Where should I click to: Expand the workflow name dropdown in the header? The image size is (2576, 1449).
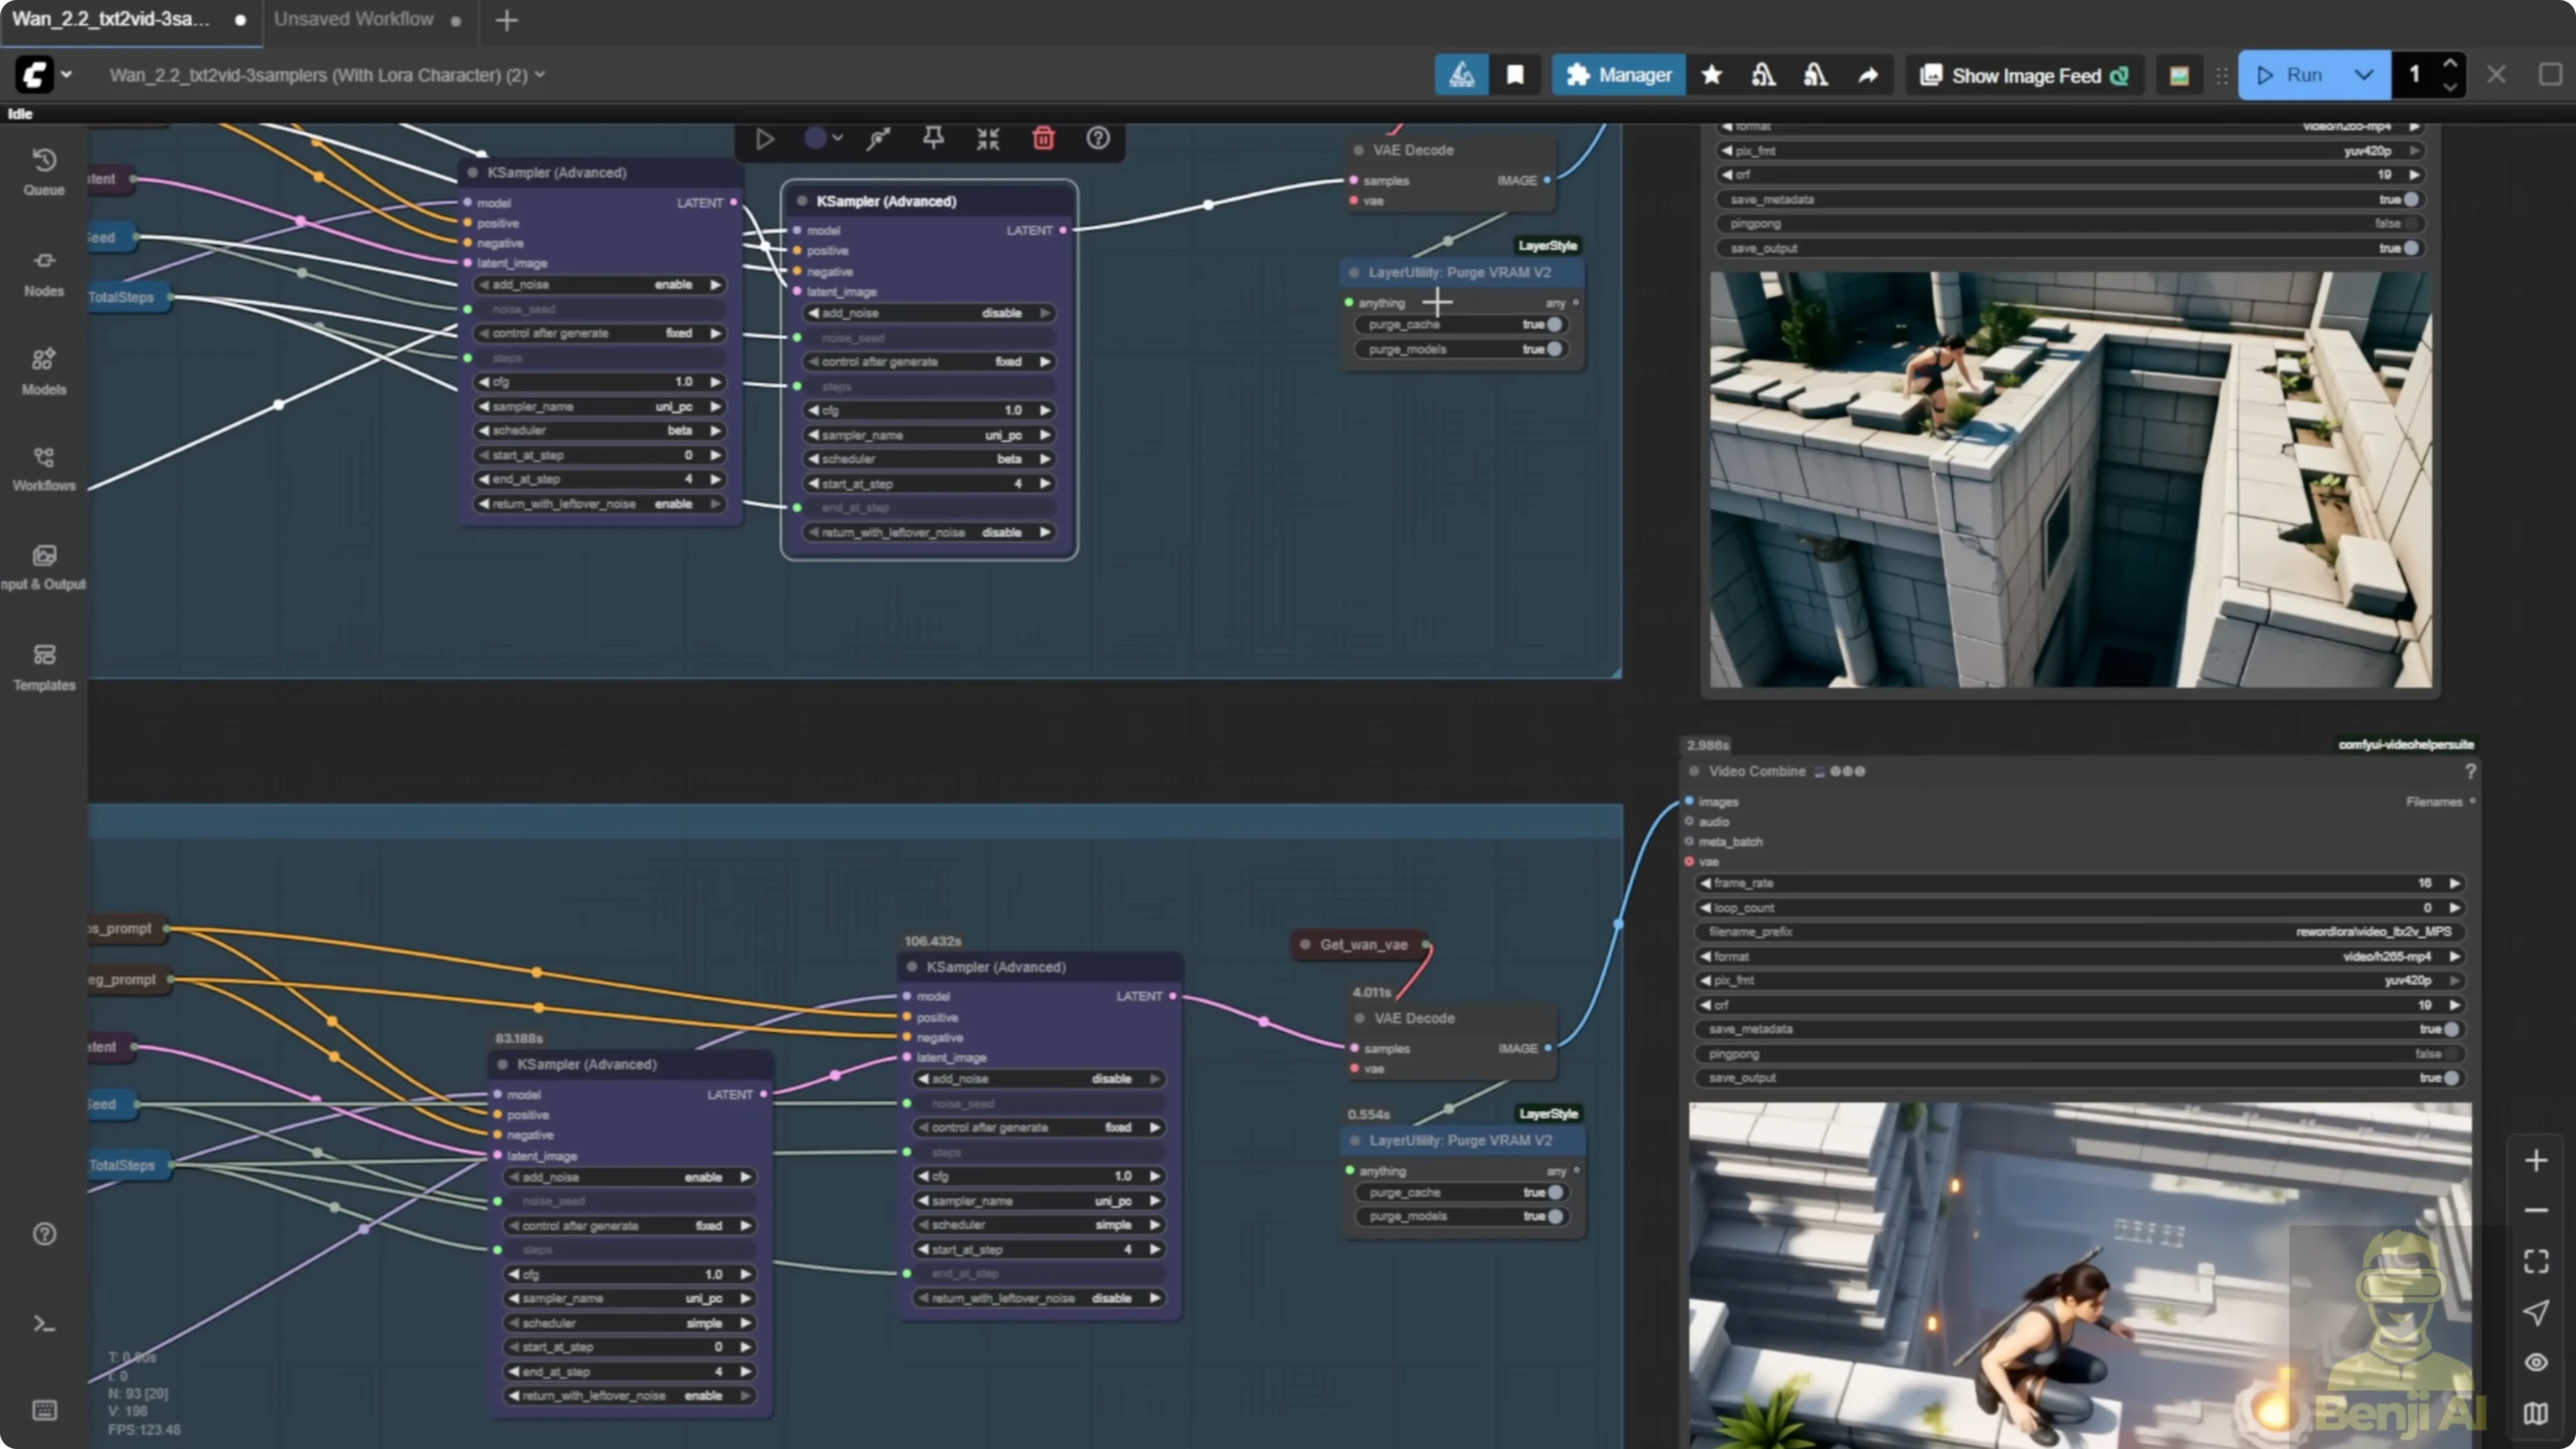pyautogui.click(x=541, y=74)
